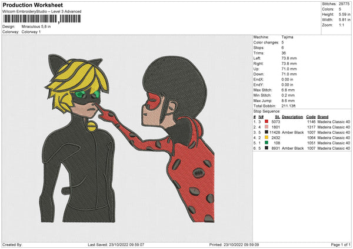353x249 pixels.
Task: Click the design name 'Miraculous 5,8 in'
Action: tap(36, 26)
